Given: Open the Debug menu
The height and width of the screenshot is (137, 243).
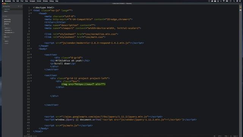Looking at the screenshot, I should coord(52,1).
